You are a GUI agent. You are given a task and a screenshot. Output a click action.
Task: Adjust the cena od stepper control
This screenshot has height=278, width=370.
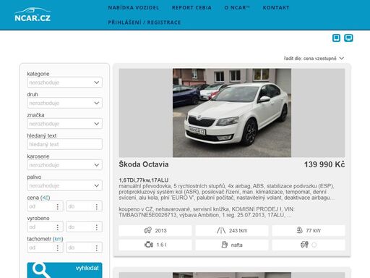tap(57, 206)
